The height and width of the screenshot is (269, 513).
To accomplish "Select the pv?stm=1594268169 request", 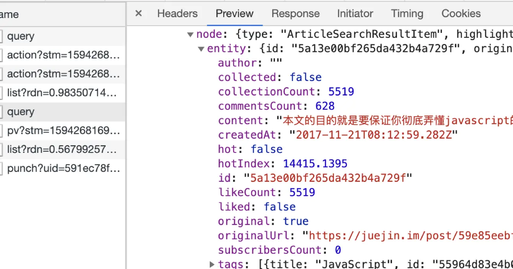I will [x=62, y=131].
